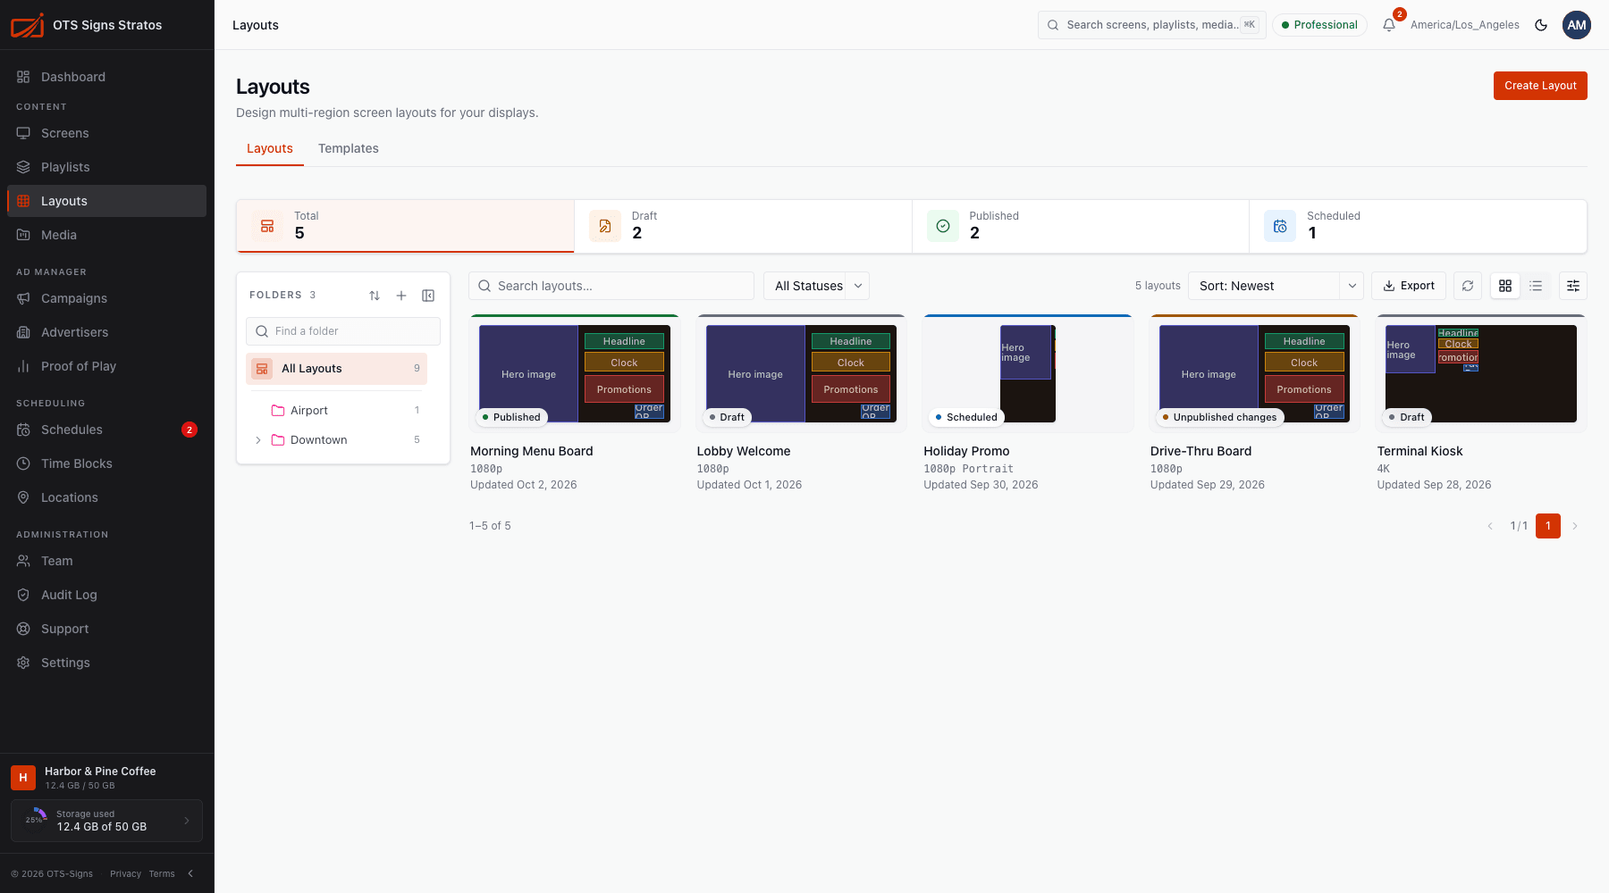
Task: Open Time Blocks in the sidebar
Action: 107,463
